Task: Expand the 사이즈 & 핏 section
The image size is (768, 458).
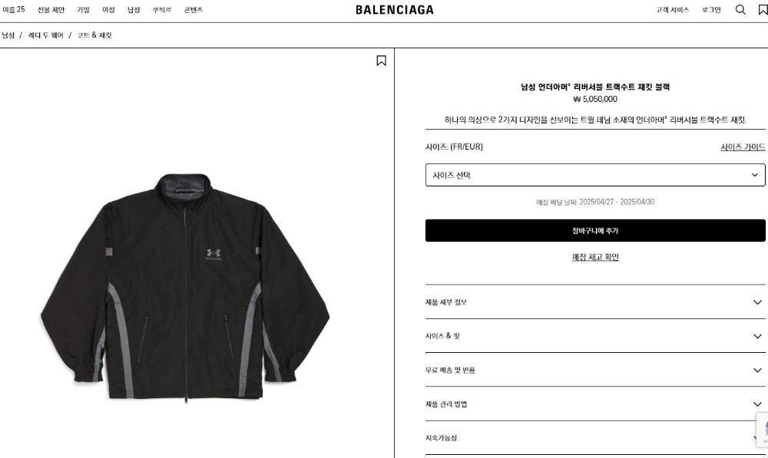Action: [595, 336]
